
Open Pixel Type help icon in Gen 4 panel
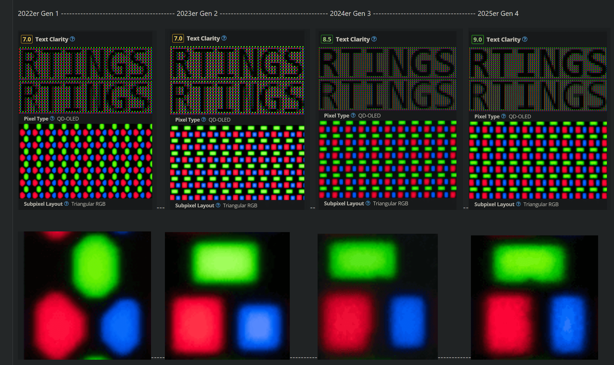(503, 116)
